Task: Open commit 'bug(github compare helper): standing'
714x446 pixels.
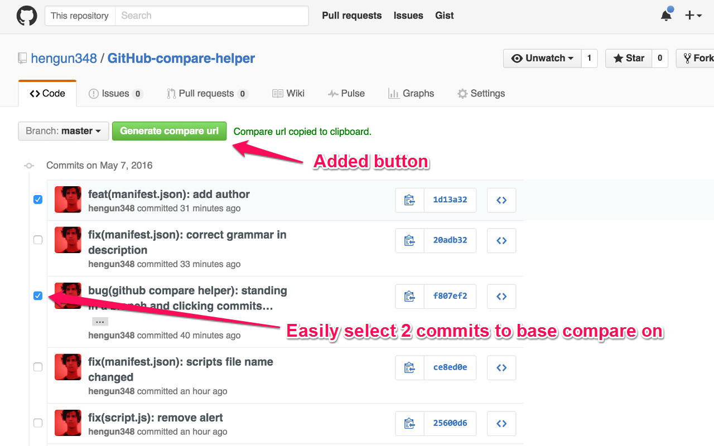Action: click(188, 298)
